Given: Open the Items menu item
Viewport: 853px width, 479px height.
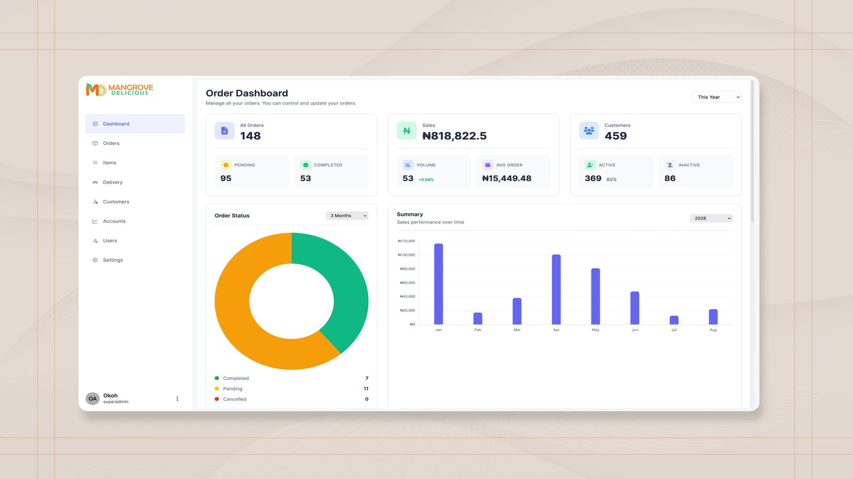Looking at the screenshot, I should (x=135, y=163).
